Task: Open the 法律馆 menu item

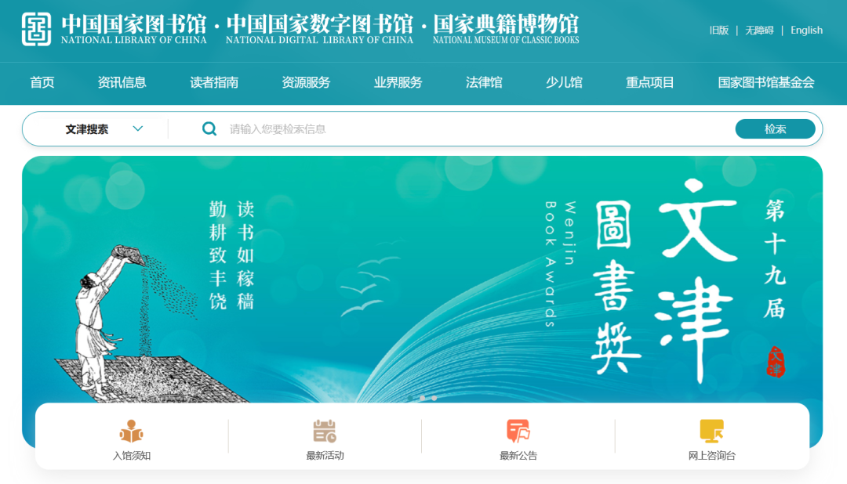Action: click(x=484, y=82)
